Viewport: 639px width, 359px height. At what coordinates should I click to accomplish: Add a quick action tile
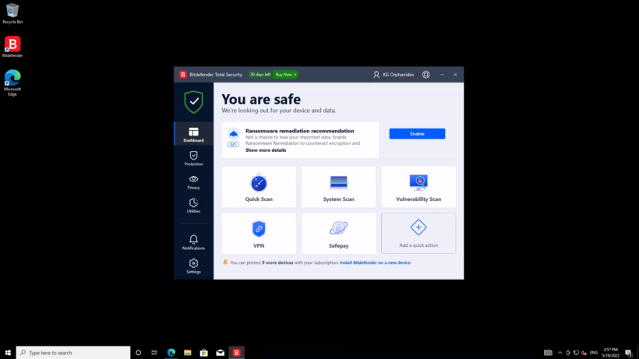tap(418, 233)
